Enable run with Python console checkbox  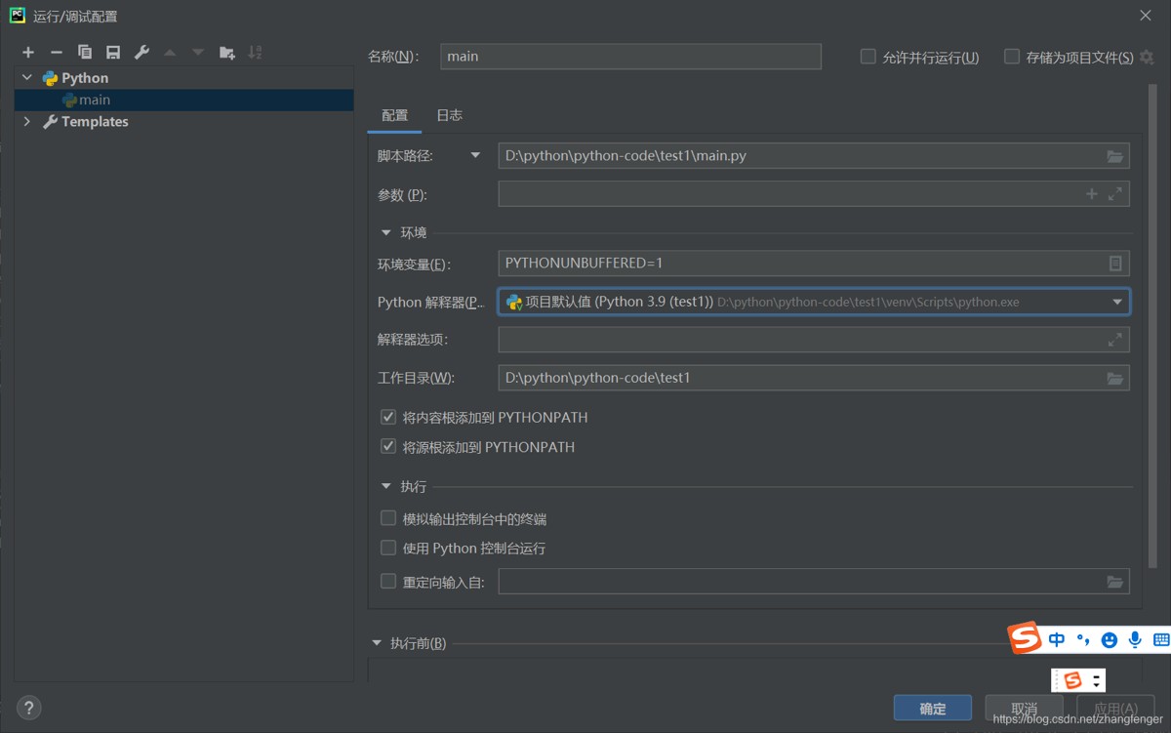point(388,549)
